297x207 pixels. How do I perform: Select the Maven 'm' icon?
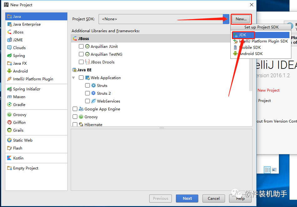pyautogui.click(x=9, y=97)
